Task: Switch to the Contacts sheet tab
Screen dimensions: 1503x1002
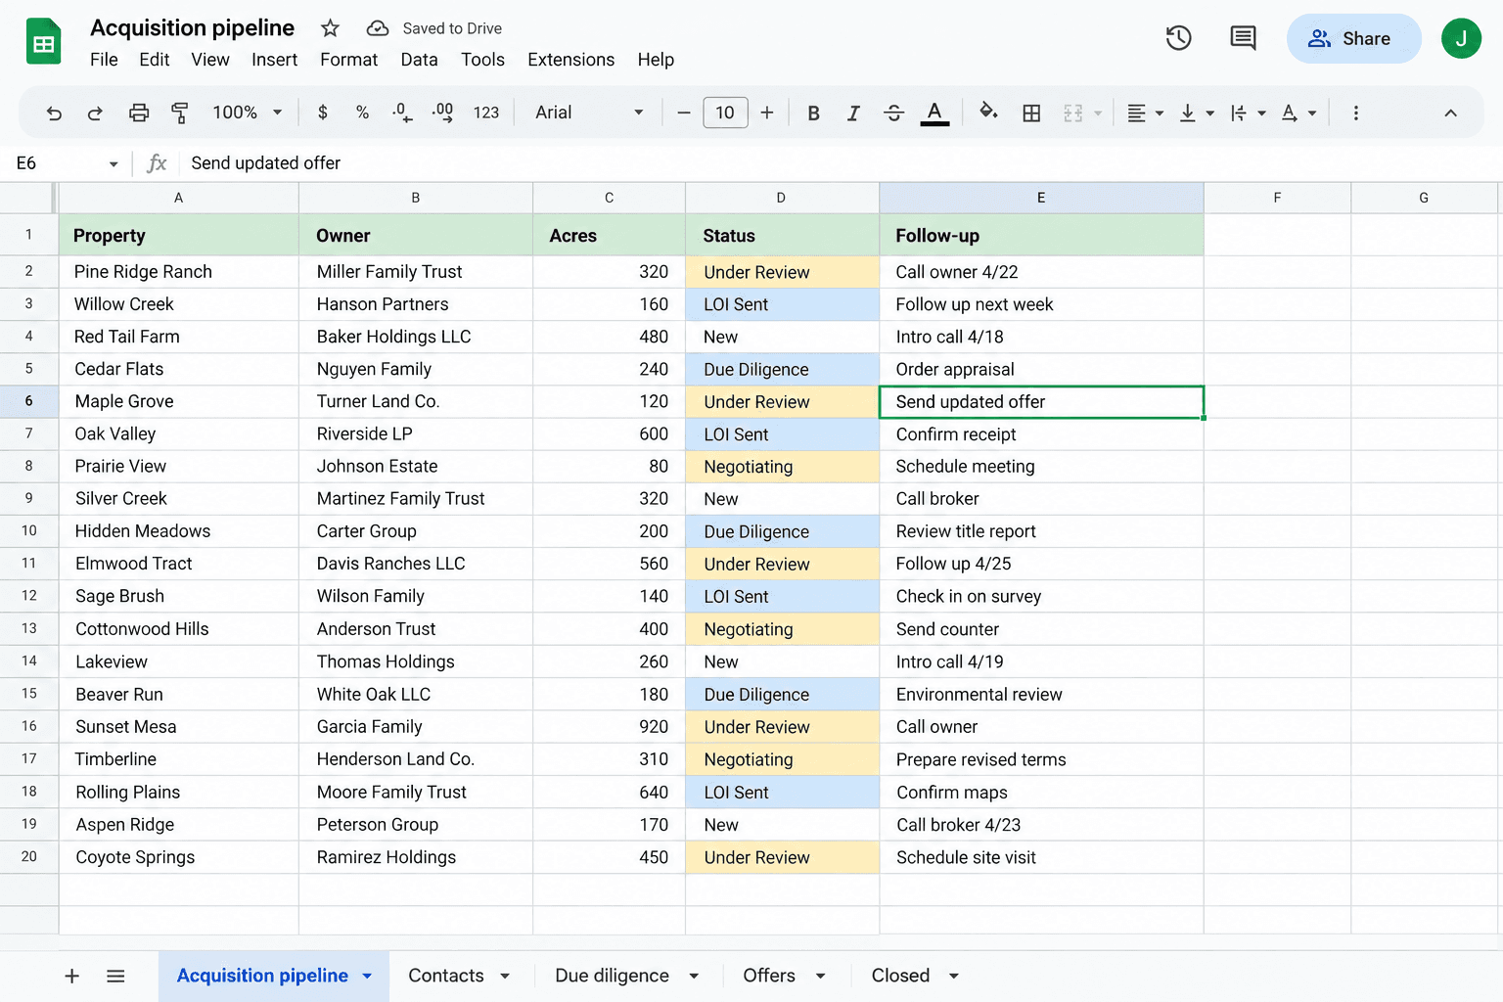Action: (x=446, y=976)
